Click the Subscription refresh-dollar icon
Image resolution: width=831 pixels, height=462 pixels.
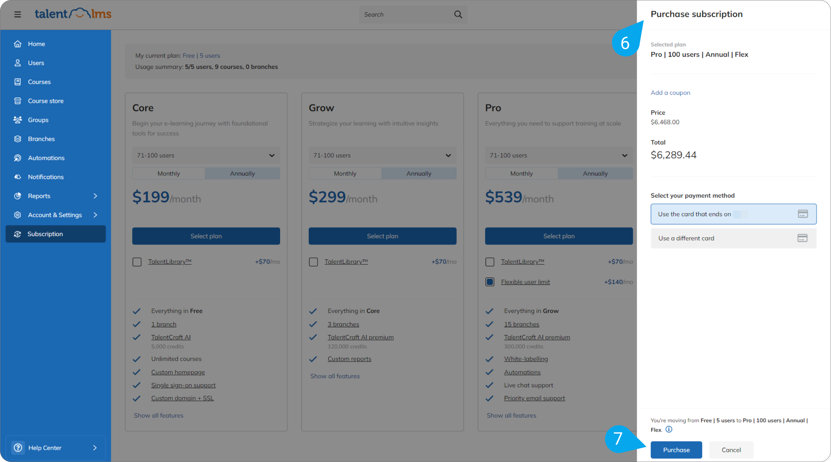(17, 234)
